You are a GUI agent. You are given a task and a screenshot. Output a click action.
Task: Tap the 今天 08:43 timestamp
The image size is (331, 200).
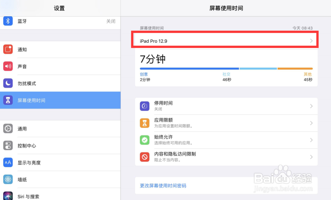pyautogui.click(x=303, y=28)
